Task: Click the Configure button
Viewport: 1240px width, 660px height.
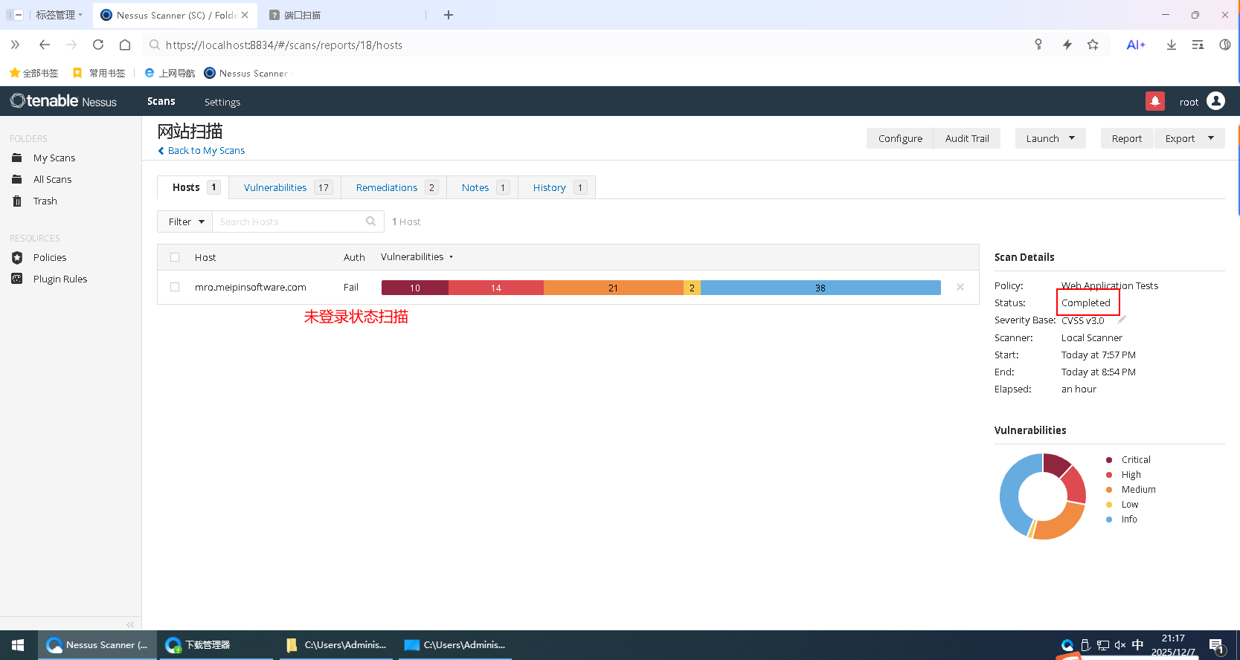Action: (x=899, y=138)
